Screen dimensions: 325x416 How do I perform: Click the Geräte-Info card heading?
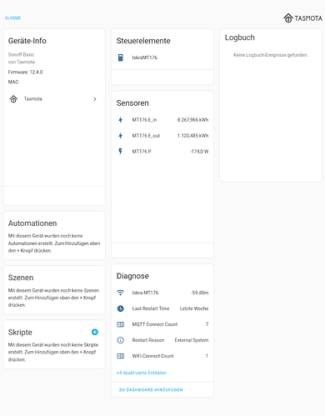point(27,41)
